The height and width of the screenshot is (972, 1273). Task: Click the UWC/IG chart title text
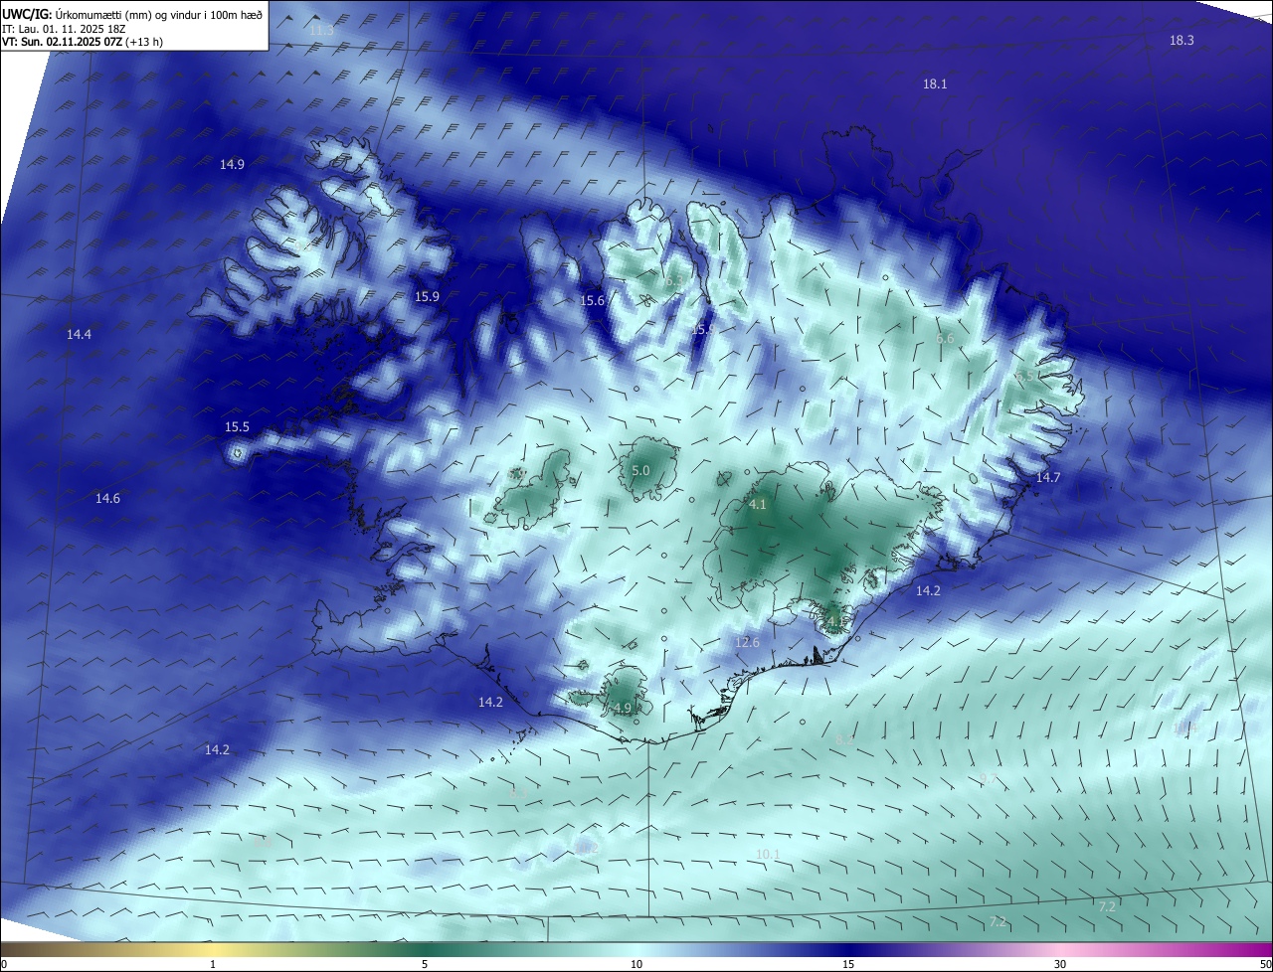click(132, 13)
